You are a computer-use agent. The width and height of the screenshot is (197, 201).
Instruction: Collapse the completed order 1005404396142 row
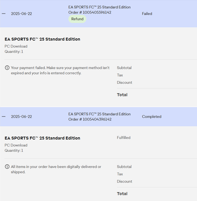4,117
